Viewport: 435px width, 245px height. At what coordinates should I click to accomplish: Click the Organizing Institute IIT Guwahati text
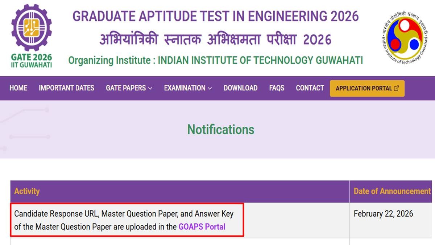[x=215, y=60]
